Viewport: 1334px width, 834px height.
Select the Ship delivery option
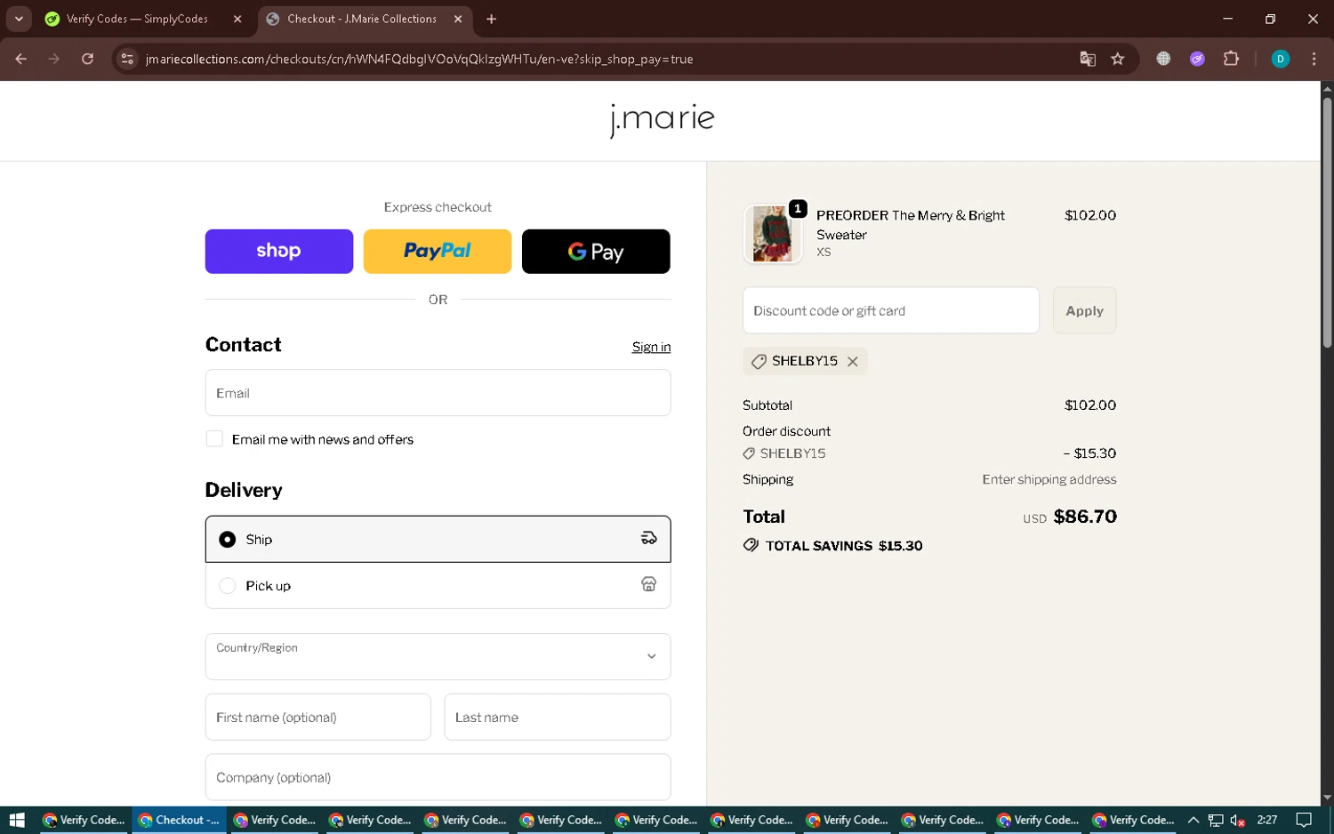(x=438, y=539)
